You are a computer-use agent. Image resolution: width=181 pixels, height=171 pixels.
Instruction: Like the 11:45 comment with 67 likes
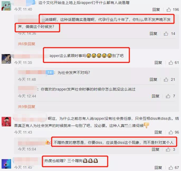[x=171, y=168]
